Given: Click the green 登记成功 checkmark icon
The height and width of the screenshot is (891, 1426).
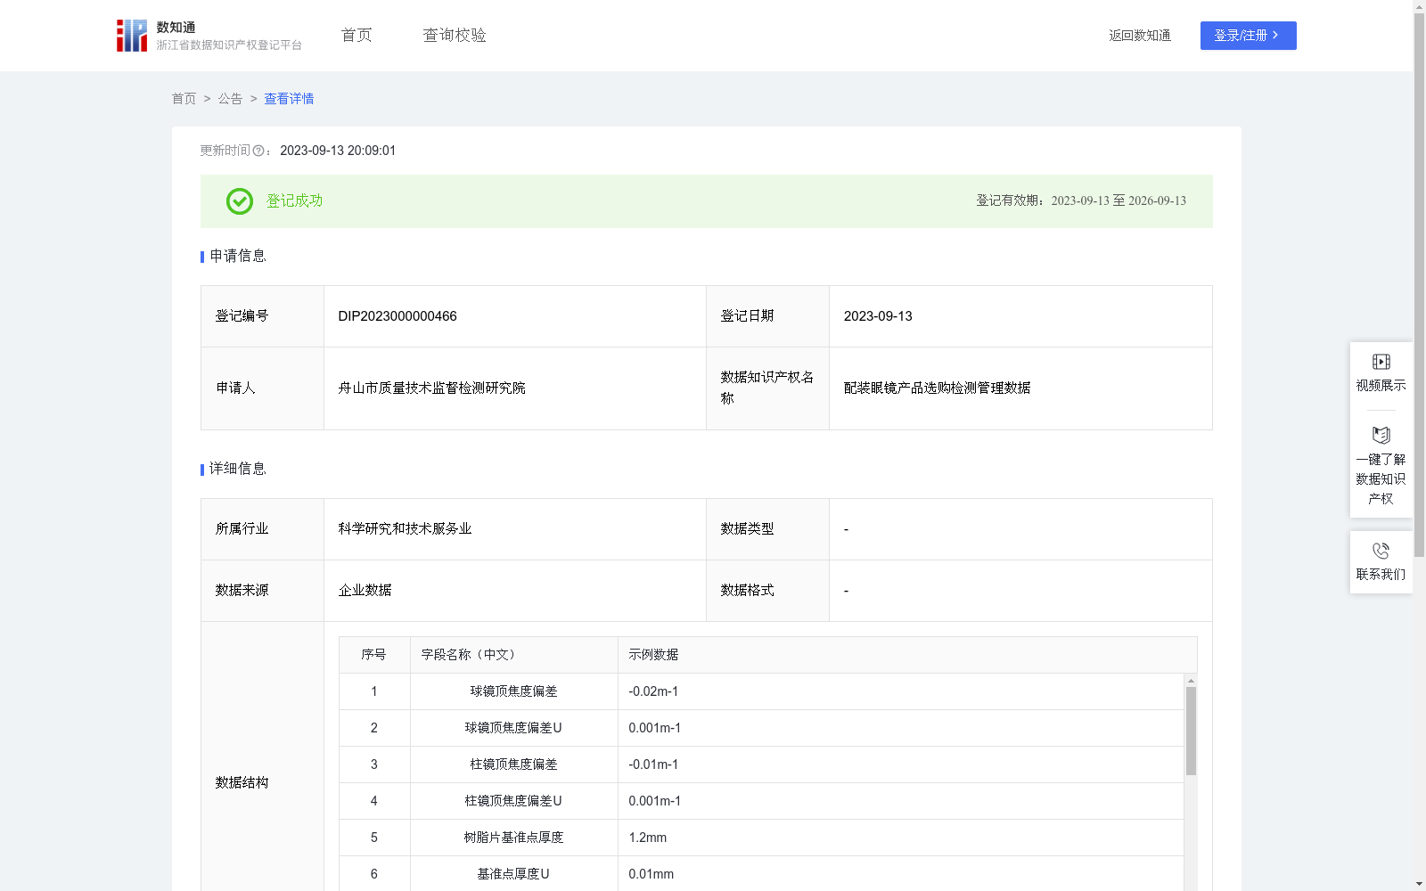Looking at the screenshot, I should pyautogui.click(x=240, y=201).
